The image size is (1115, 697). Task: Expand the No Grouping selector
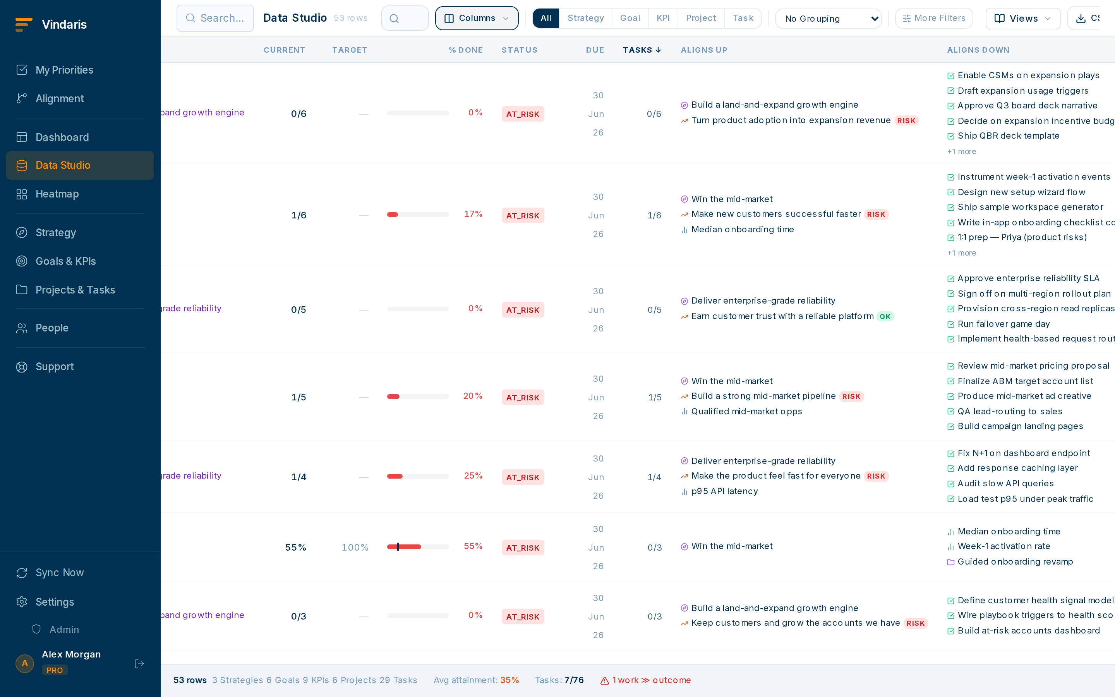[x=829, y=19]
